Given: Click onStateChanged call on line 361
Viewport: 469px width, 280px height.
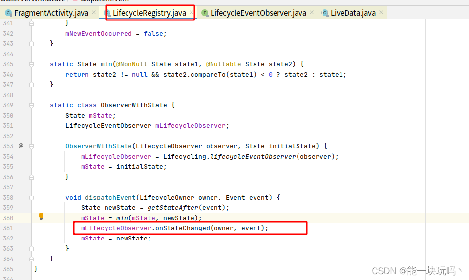Looking at the screenshot, I should [182, 228].
